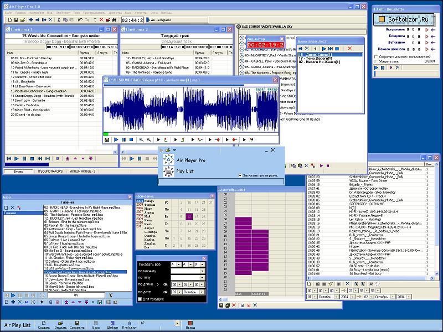Switch to Бумер tab

click(19, 172)
